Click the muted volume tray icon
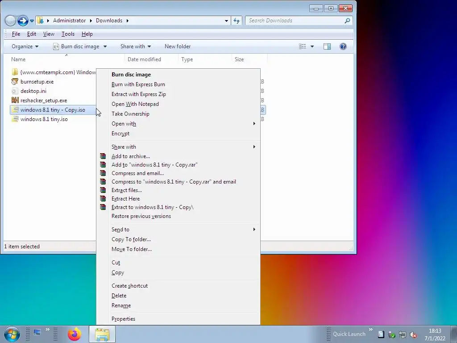Viewport: 457px width, 343px height. pos(413,335)
